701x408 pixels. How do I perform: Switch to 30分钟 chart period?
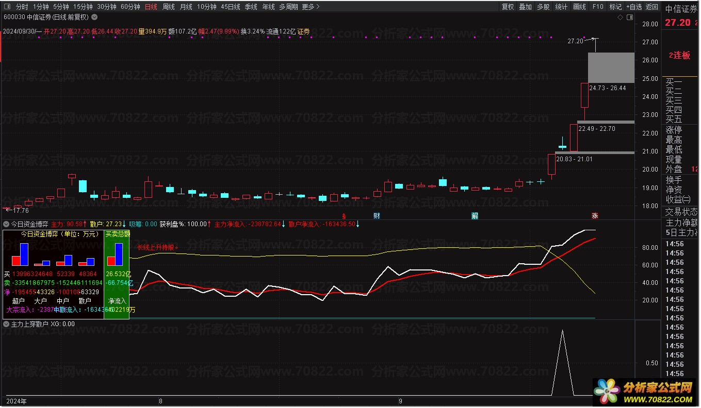[x=107, y=7]
